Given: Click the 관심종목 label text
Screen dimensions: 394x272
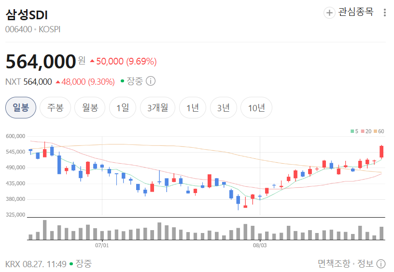Looking at the screenshot, I should (355, 12).
